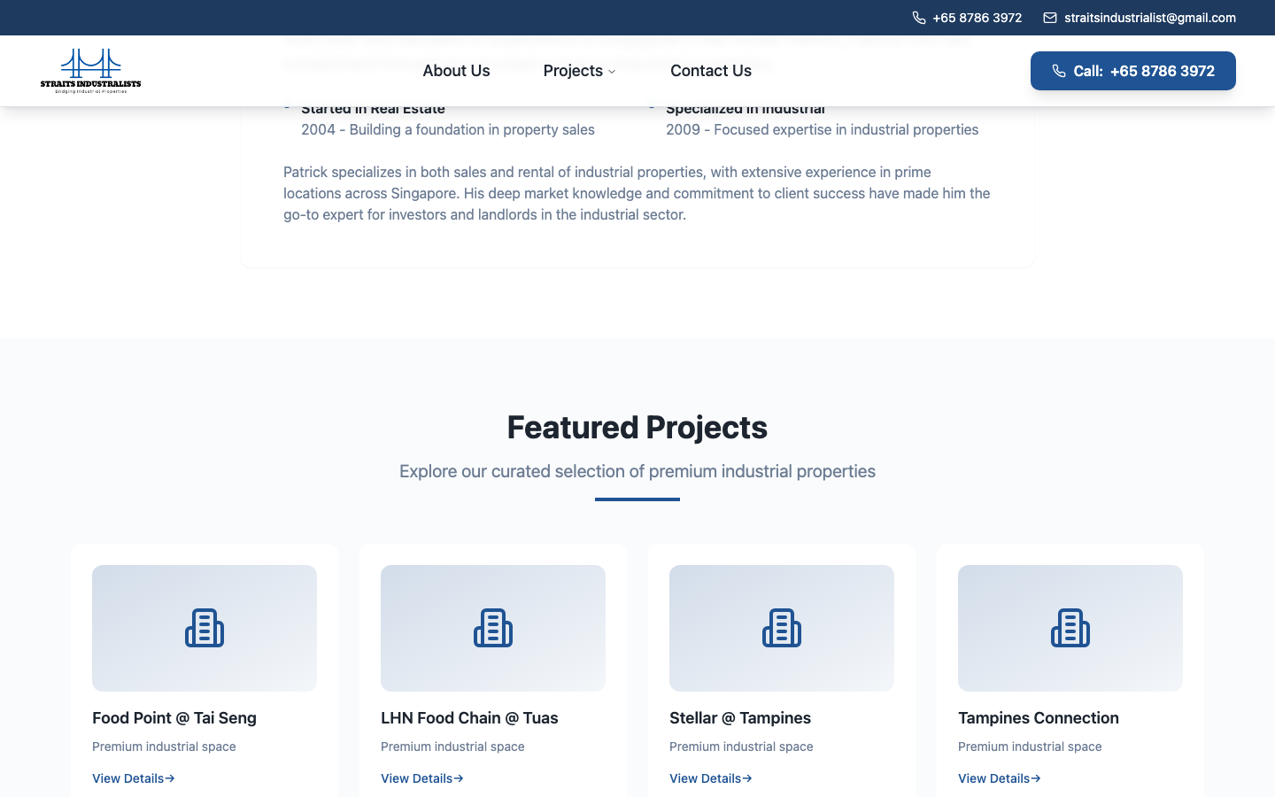Click the Straits Industrialists bridge logo
Screen dimensions: 1275x797
pos(90,71)
